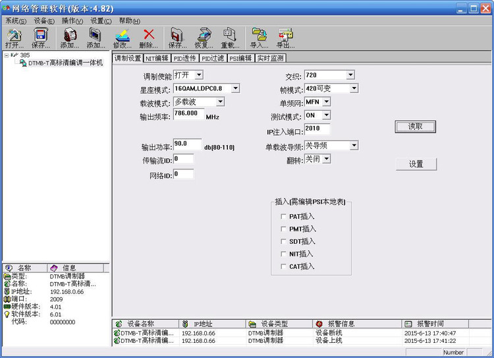Click the 输出频率 786.000 input field
The width and height of the screenshot is (494, 358).
pos(188,114)
